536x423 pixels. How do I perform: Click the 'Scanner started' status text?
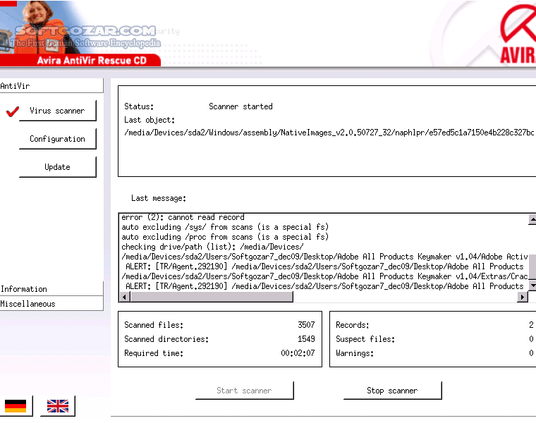[x=240, y=106]
